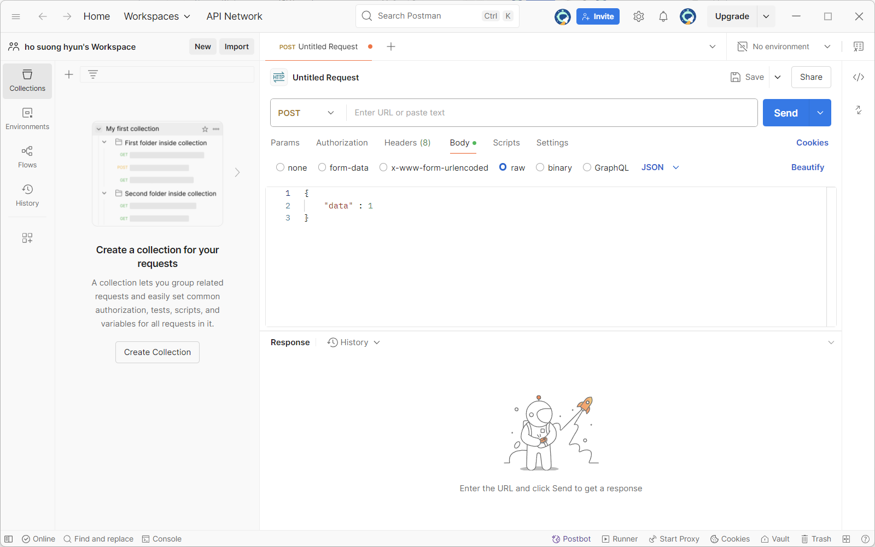Open Vault in the status bar
The width and height of the screenshot is (875, 547).
[775, 539]
